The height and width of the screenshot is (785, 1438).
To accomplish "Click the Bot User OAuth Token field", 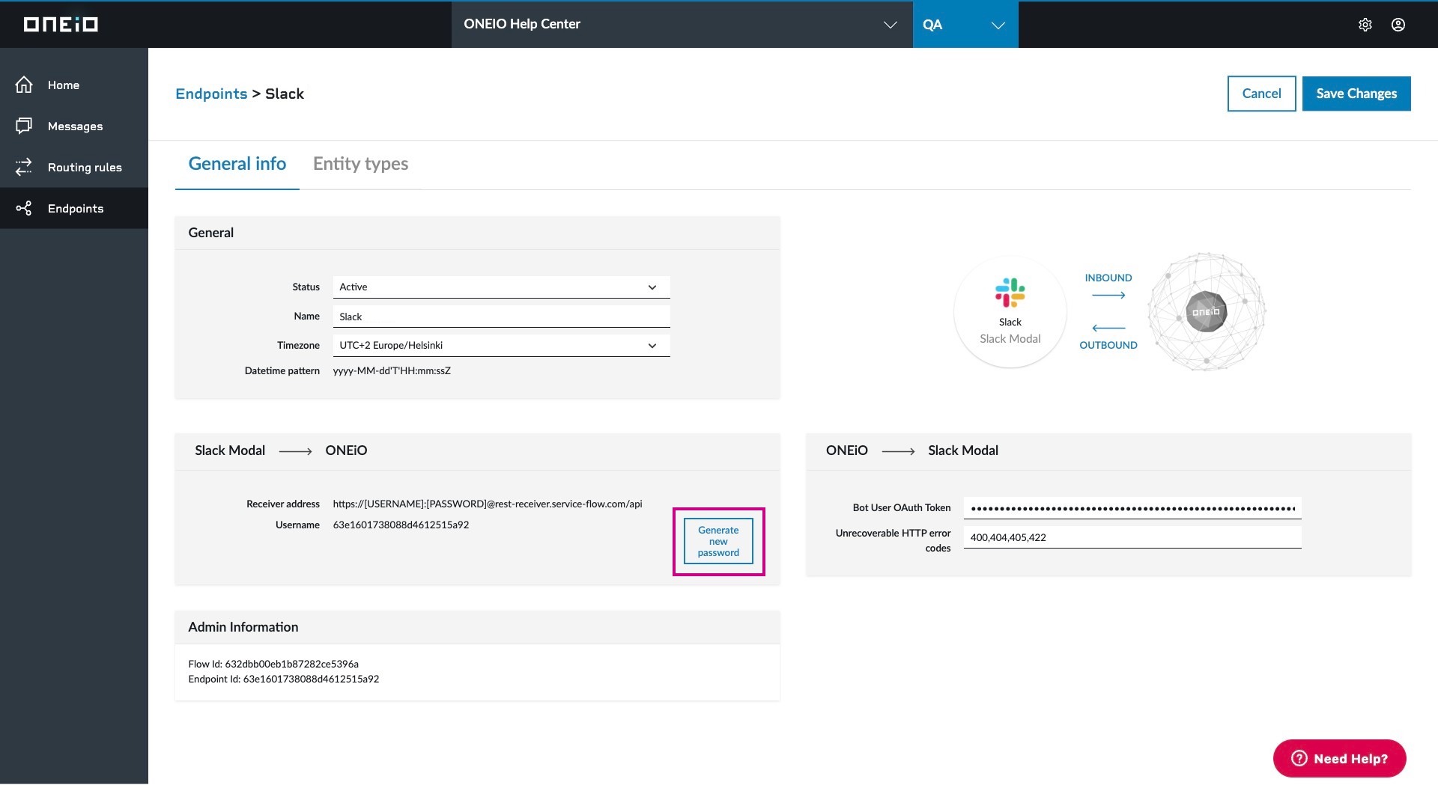I will (x=1132, y=508).
